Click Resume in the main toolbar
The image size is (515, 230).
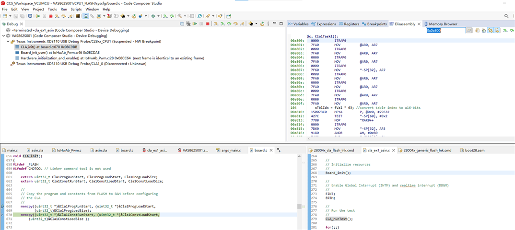37,16
